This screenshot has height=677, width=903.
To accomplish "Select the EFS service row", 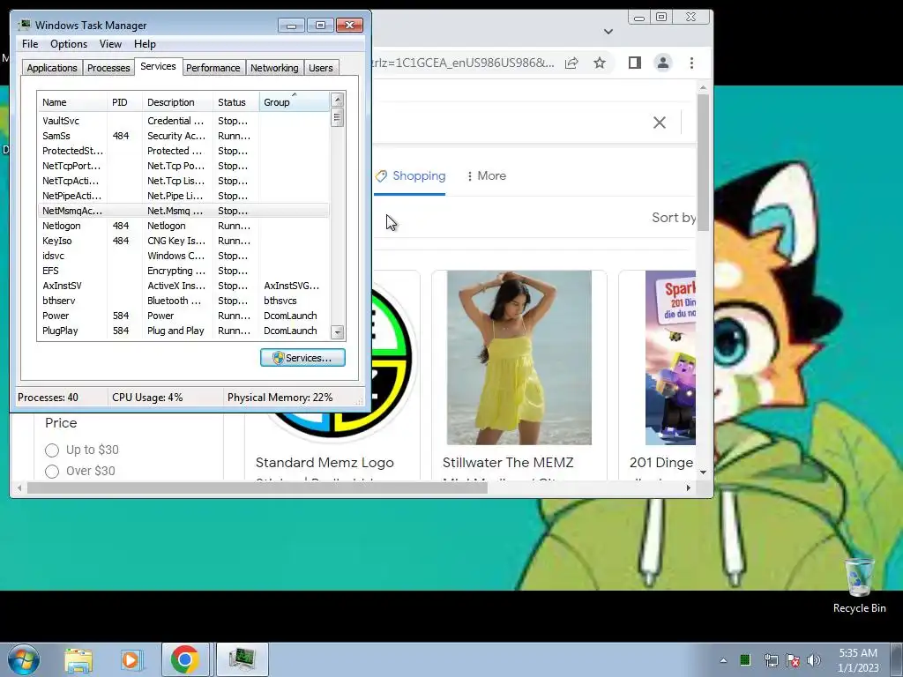I will [183, 271].
